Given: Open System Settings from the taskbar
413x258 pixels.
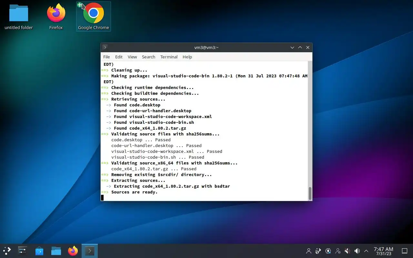Looking at the screenshot, I should 23,251.
